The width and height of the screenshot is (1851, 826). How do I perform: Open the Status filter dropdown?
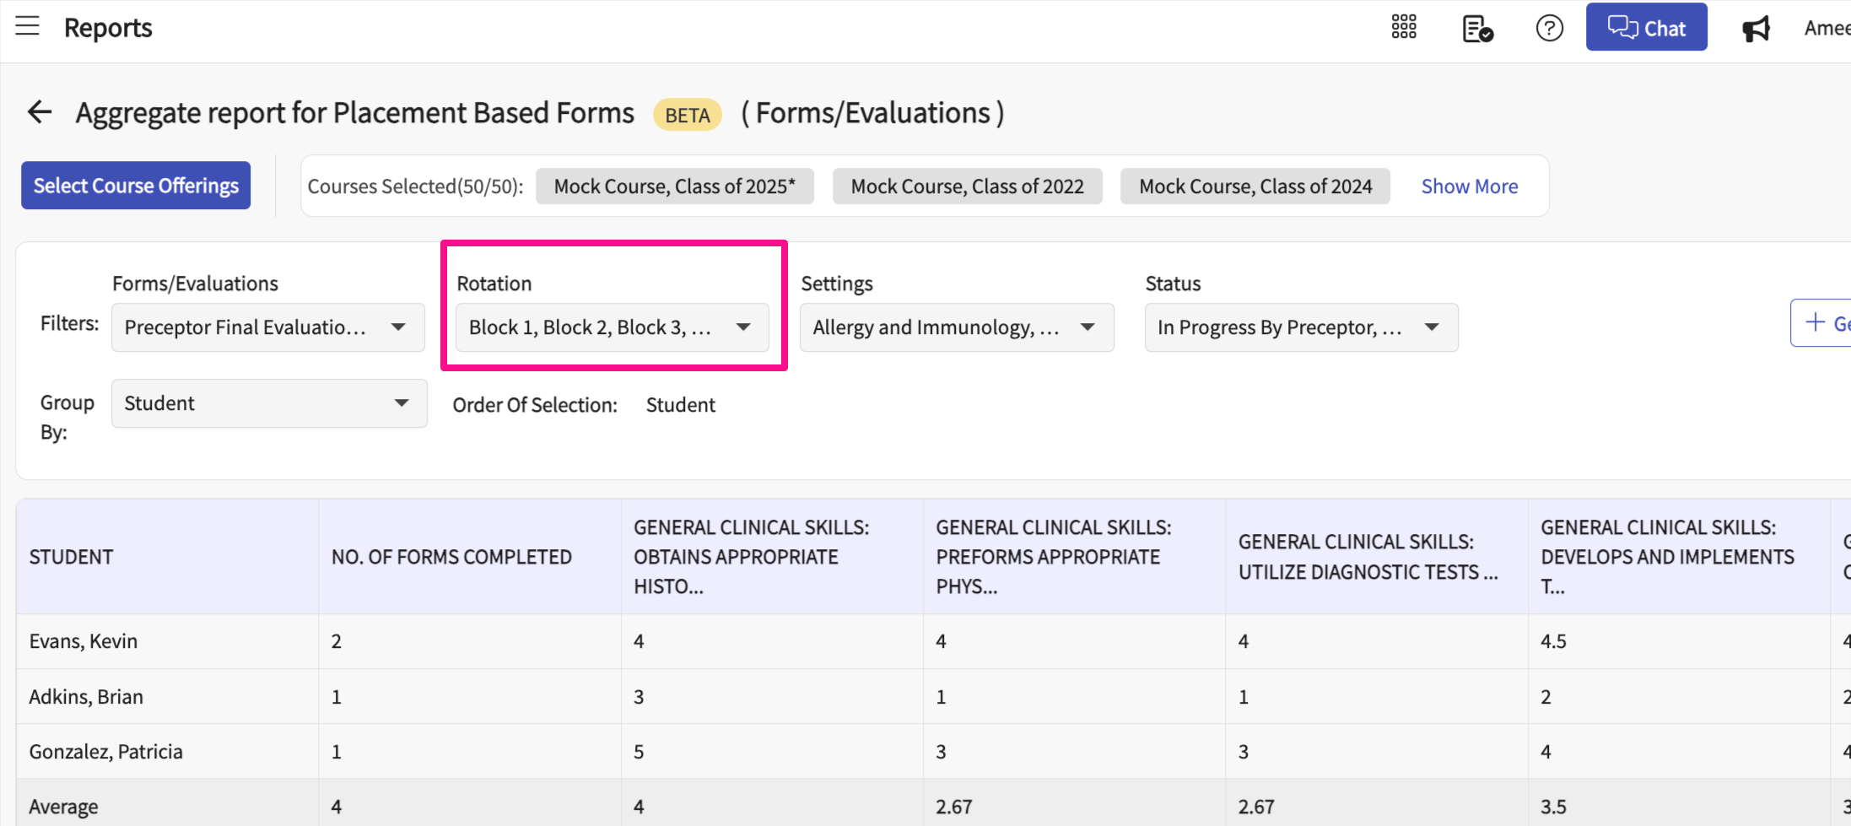tap(1300, 327)
